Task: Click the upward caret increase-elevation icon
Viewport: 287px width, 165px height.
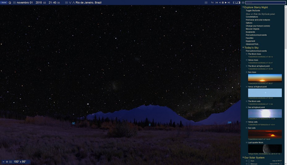Action: [74, 2]
